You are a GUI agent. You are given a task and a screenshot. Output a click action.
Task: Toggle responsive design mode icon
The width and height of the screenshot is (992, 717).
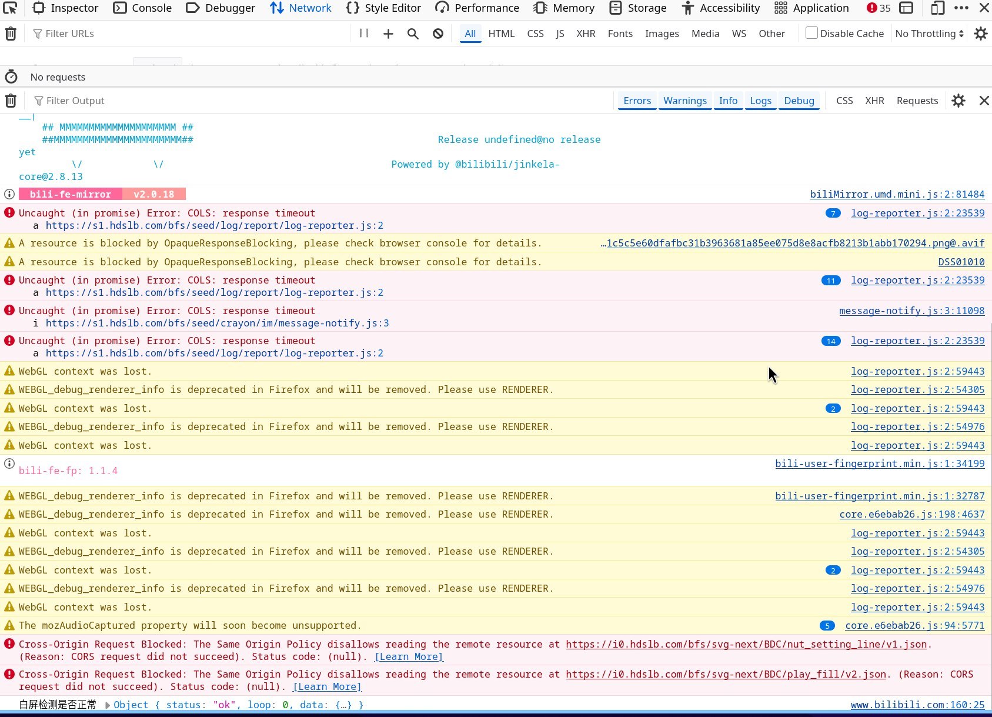(937, 8)
